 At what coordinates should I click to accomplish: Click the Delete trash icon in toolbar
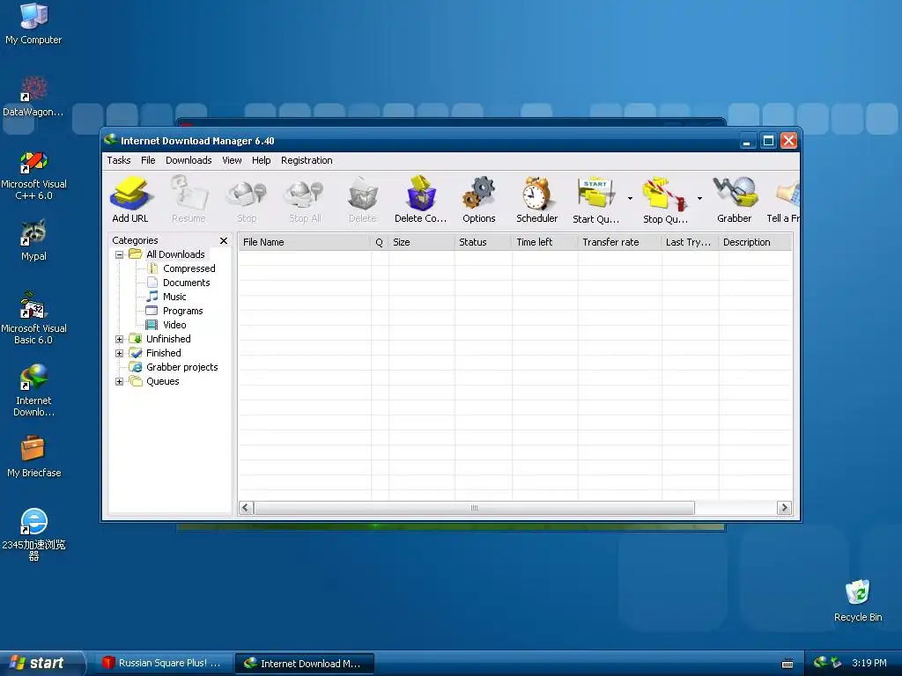362,199
